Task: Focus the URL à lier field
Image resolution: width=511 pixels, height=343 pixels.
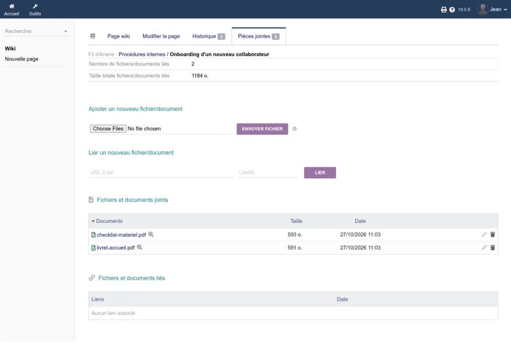Action: [161, 172]
